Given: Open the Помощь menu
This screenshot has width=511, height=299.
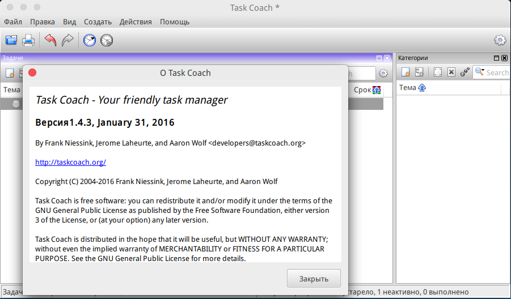Looking at the screenshot, I should pos(175,22).
